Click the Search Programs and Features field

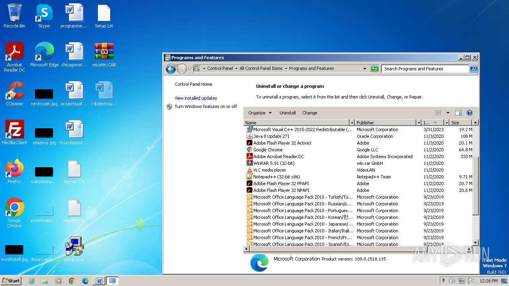(425, 69)
